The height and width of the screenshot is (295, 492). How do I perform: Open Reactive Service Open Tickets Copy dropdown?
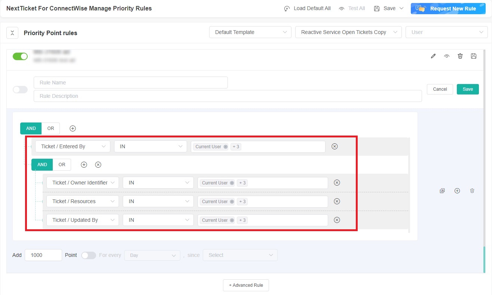[x=348, y=32]
